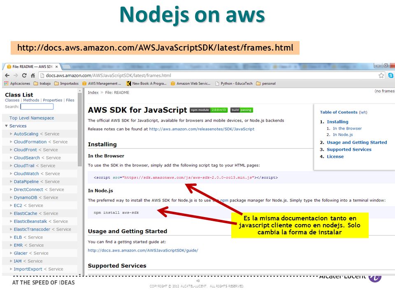Open IAM class link
Image resolution: width=395 pixels, height=296 pixels.
click(18, 261)
